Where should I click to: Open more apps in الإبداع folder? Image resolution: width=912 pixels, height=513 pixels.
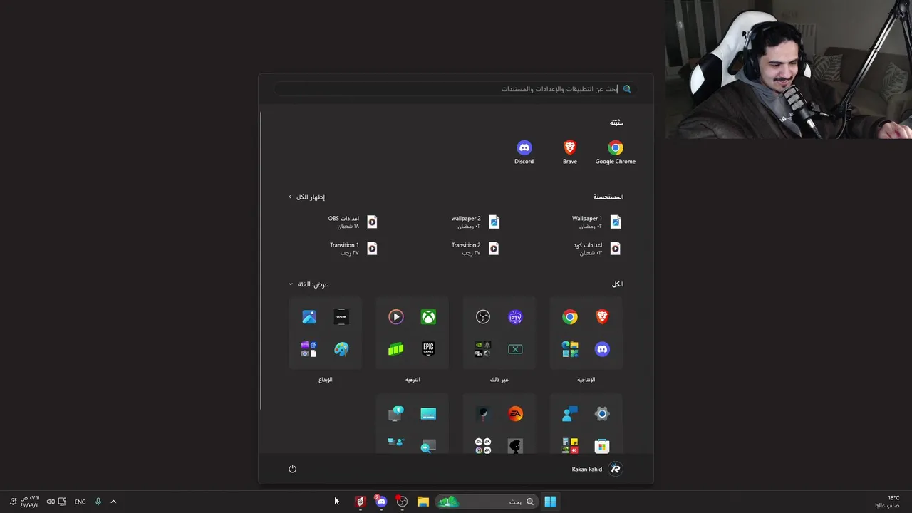(x=309, y=349)
